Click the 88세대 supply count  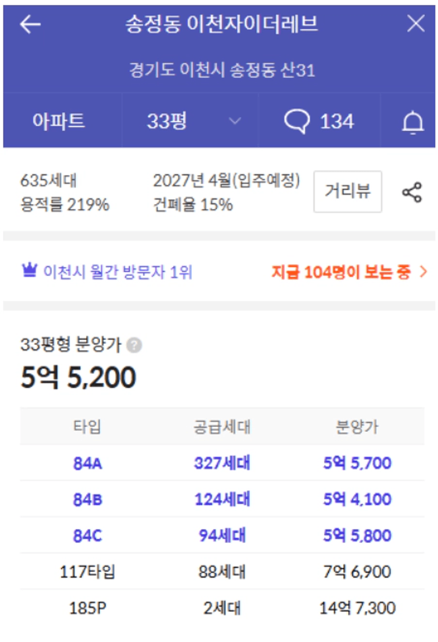pos(222,572)
